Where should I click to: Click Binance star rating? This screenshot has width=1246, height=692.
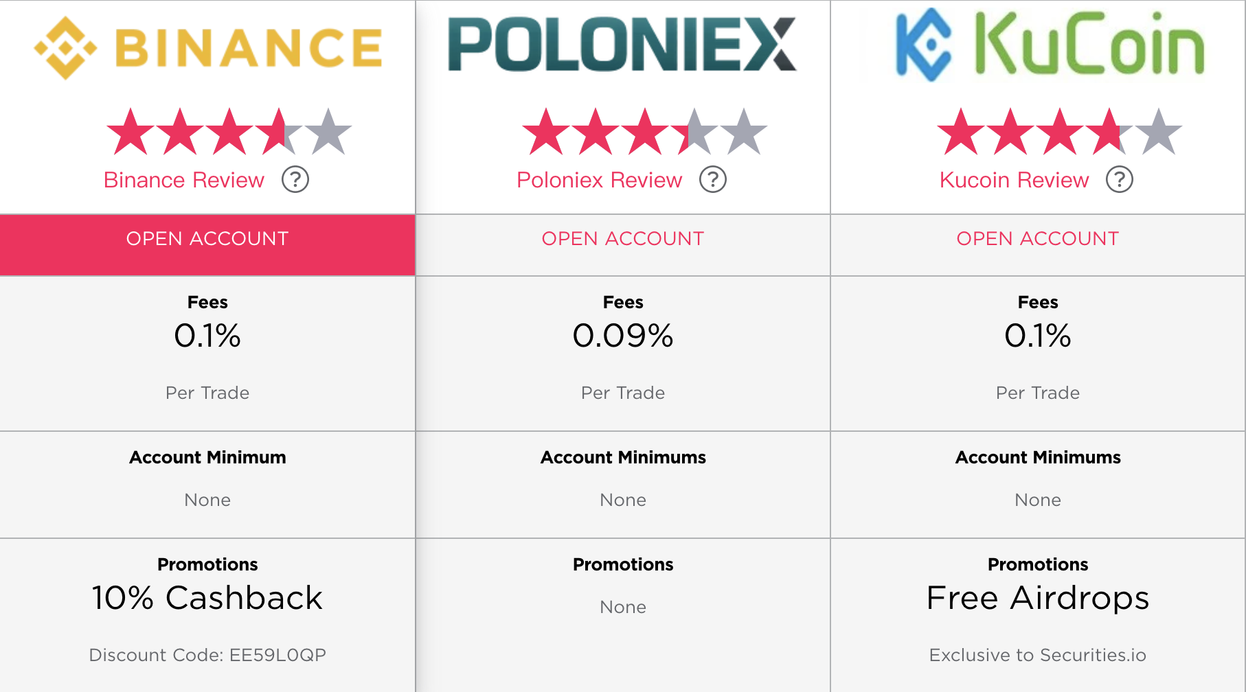229,131
